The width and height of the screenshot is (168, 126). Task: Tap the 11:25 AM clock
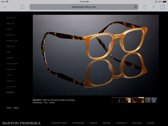pos(84,2)
